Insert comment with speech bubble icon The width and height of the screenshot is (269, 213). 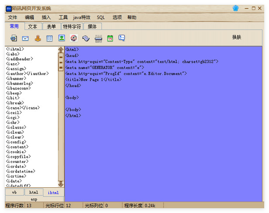pos(122,38)
